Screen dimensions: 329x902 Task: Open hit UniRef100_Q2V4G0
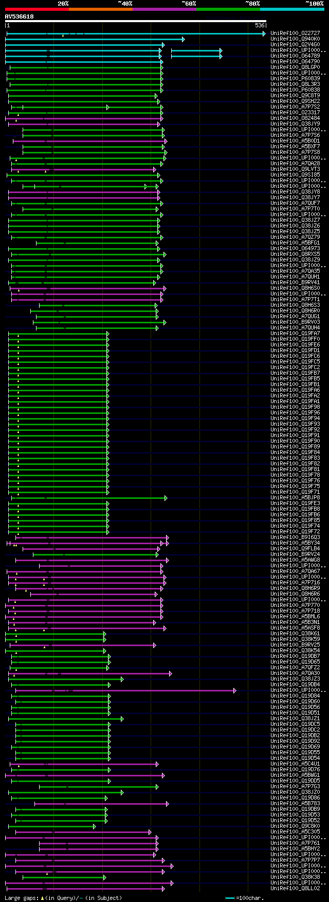[x=295, y=45]
